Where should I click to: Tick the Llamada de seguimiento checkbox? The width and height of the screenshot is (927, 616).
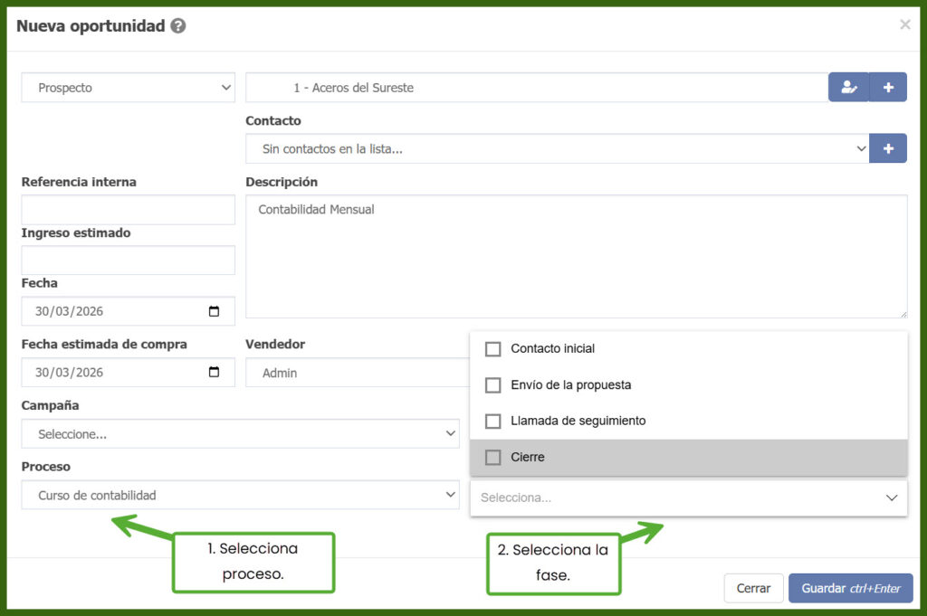click(x=493, y=422)
